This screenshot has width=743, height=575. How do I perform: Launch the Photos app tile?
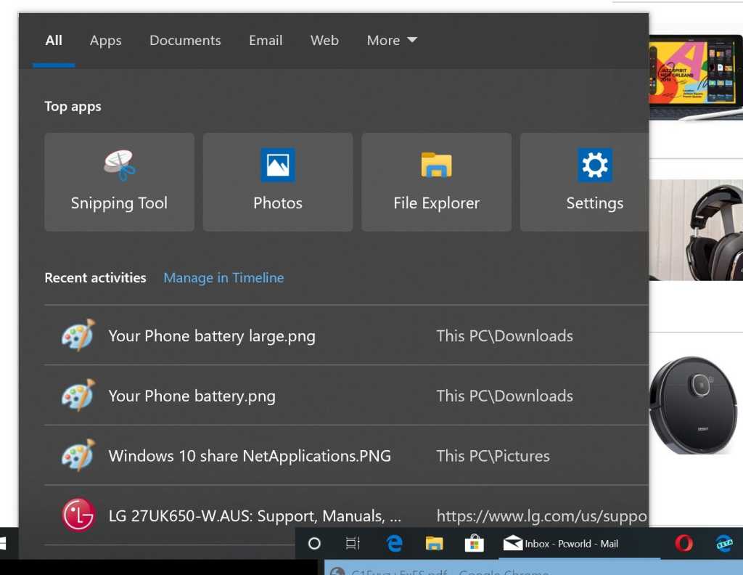pyautogui.click(x=278, y=182)
